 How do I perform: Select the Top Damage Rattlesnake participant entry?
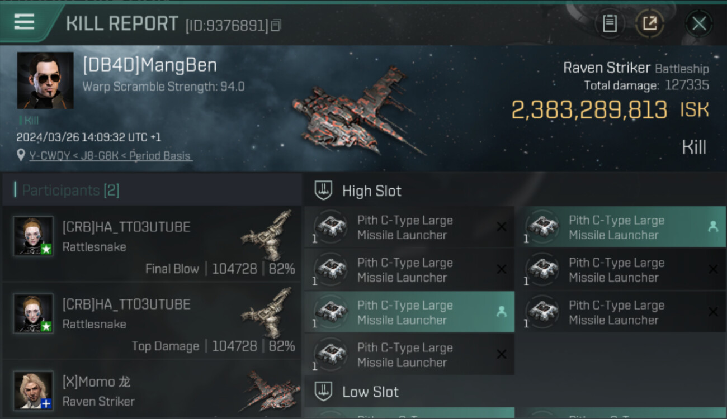(x=152, y=321)
